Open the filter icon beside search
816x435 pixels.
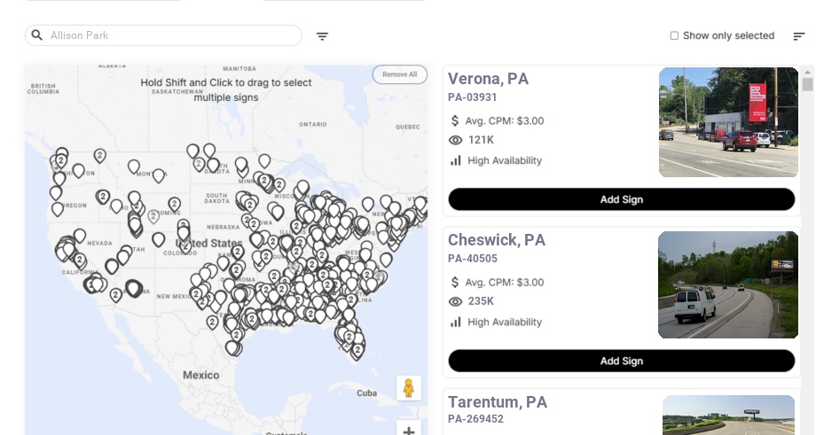[x=322, y=36]
